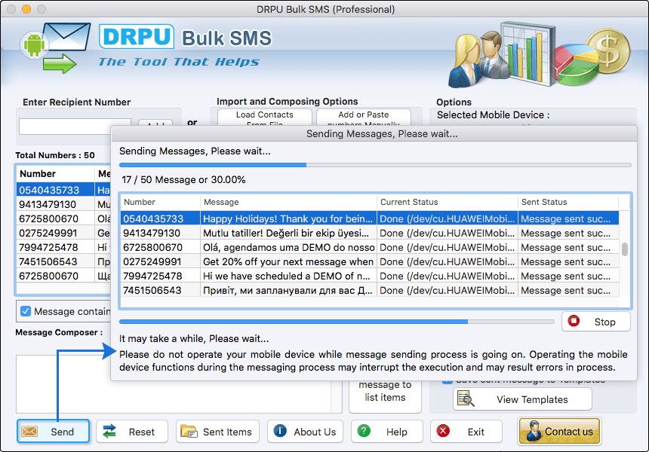Click the View Templates magnifier icon
Image resolution: width=649 pixels, height=452 pixels.
(466, 399)
